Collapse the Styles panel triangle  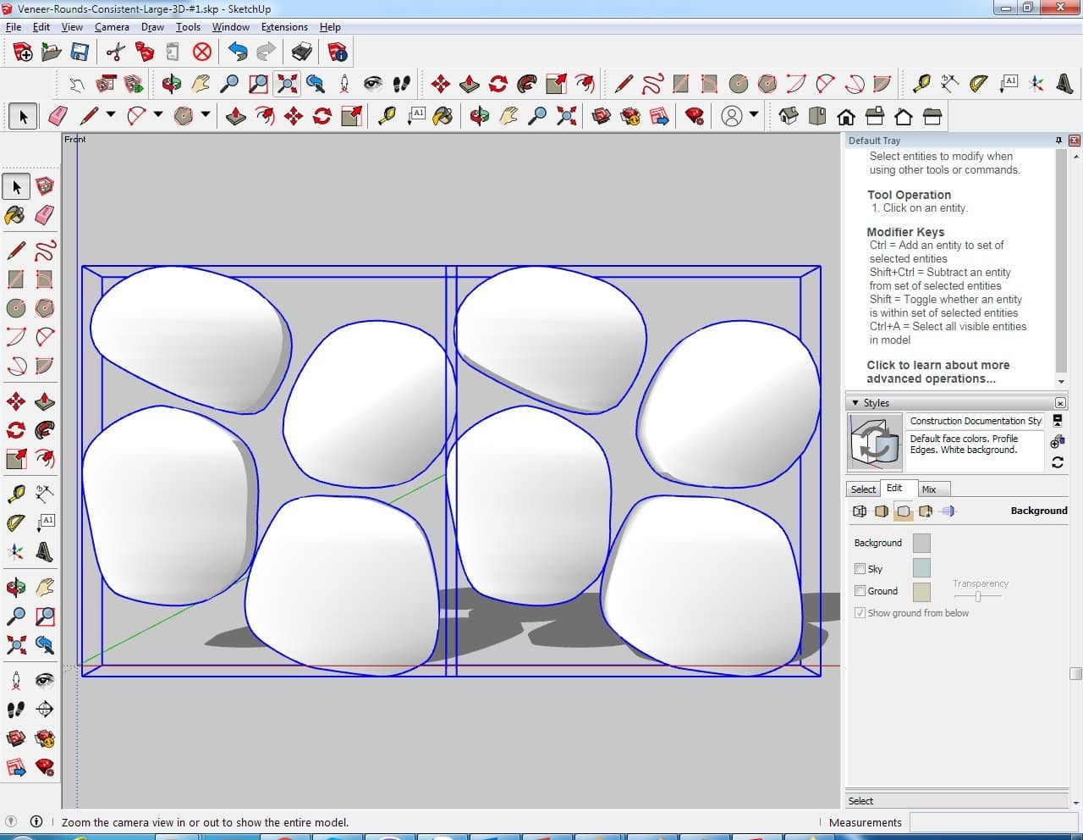pyautogui.click(x=855, y=403)
